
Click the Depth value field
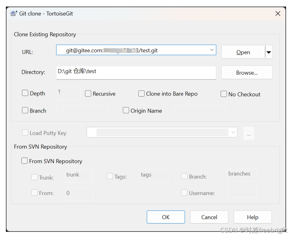click(69, 93)
